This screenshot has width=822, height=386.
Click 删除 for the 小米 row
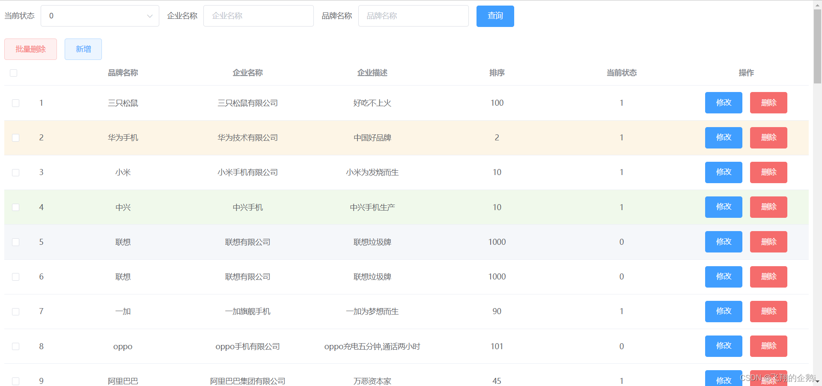point(768,172)
